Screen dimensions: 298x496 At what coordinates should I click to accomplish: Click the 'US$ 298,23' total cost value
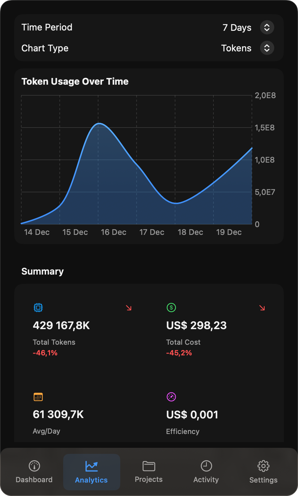[197, 325]
